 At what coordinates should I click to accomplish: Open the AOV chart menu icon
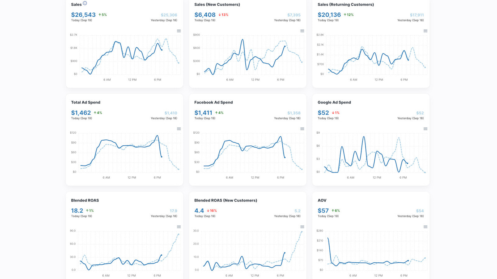coord(426,227)
